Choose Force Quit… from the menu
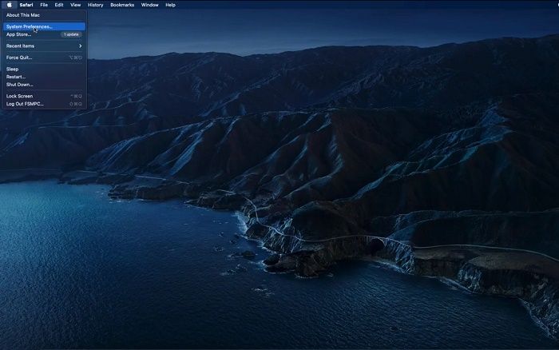 44,58
